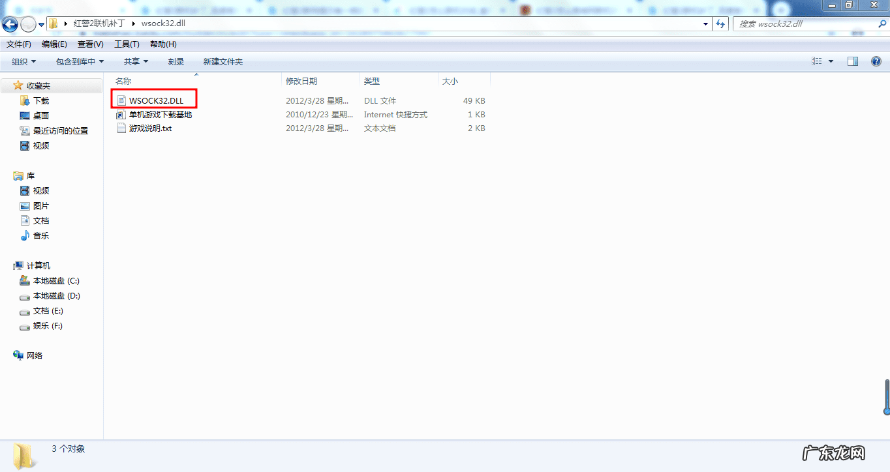890x472 pixels.
Task: Select the 游戏说明.txt file
Action: 150,128
